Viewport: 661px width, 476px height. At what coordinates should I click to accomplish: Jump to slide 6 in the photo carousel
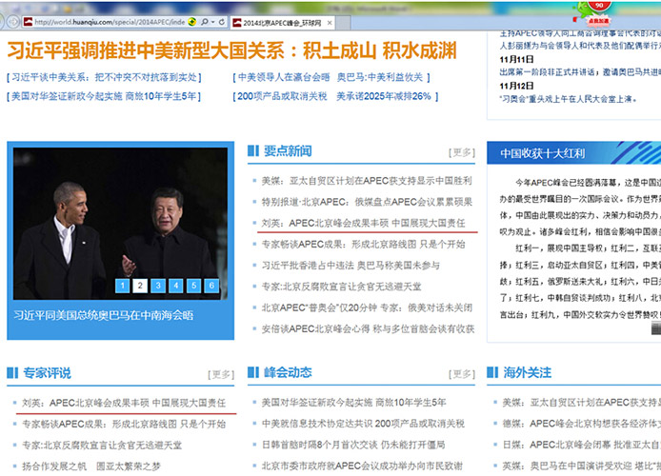214,285
